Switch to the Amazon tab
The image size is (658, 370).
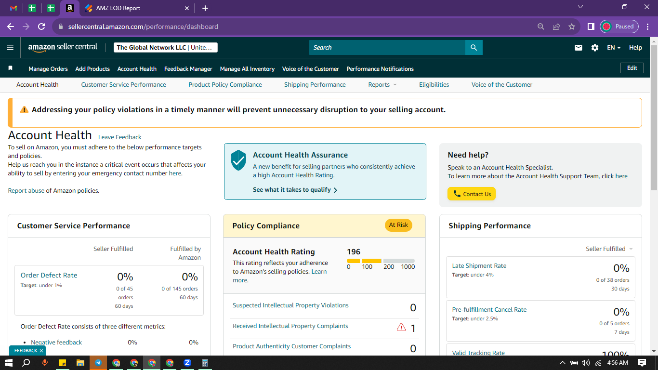tap(70, 8)
